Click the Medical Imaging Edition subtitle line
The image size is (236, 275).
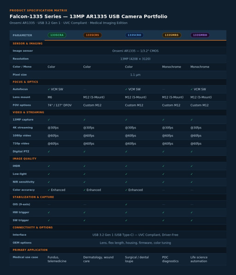[68, 23]
